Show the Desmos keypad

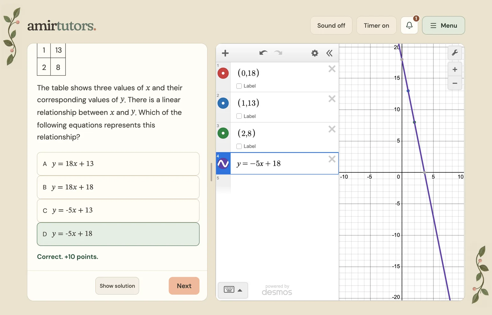click(x=229, y=290)
